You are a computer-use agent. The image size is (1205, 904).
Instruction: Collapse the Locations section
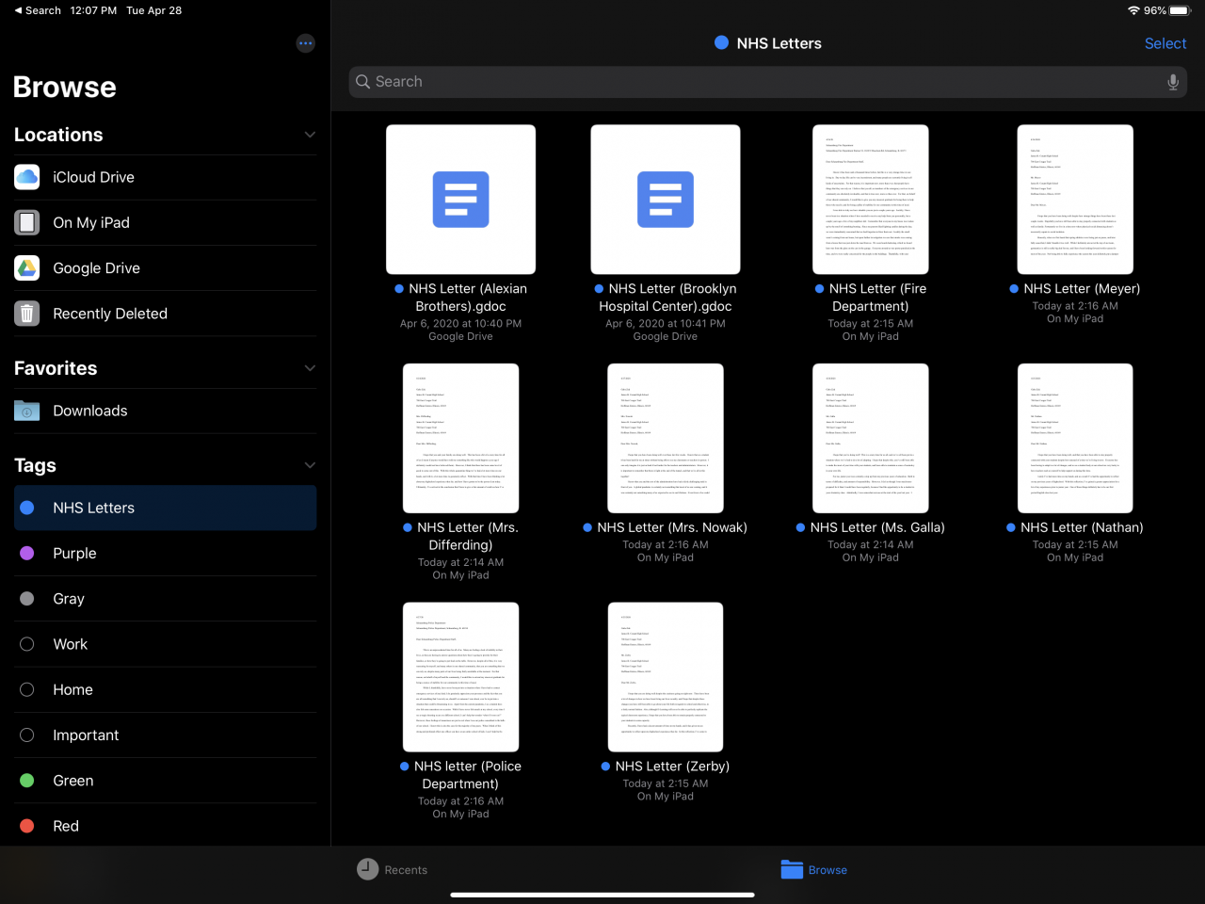coord(310,135)
